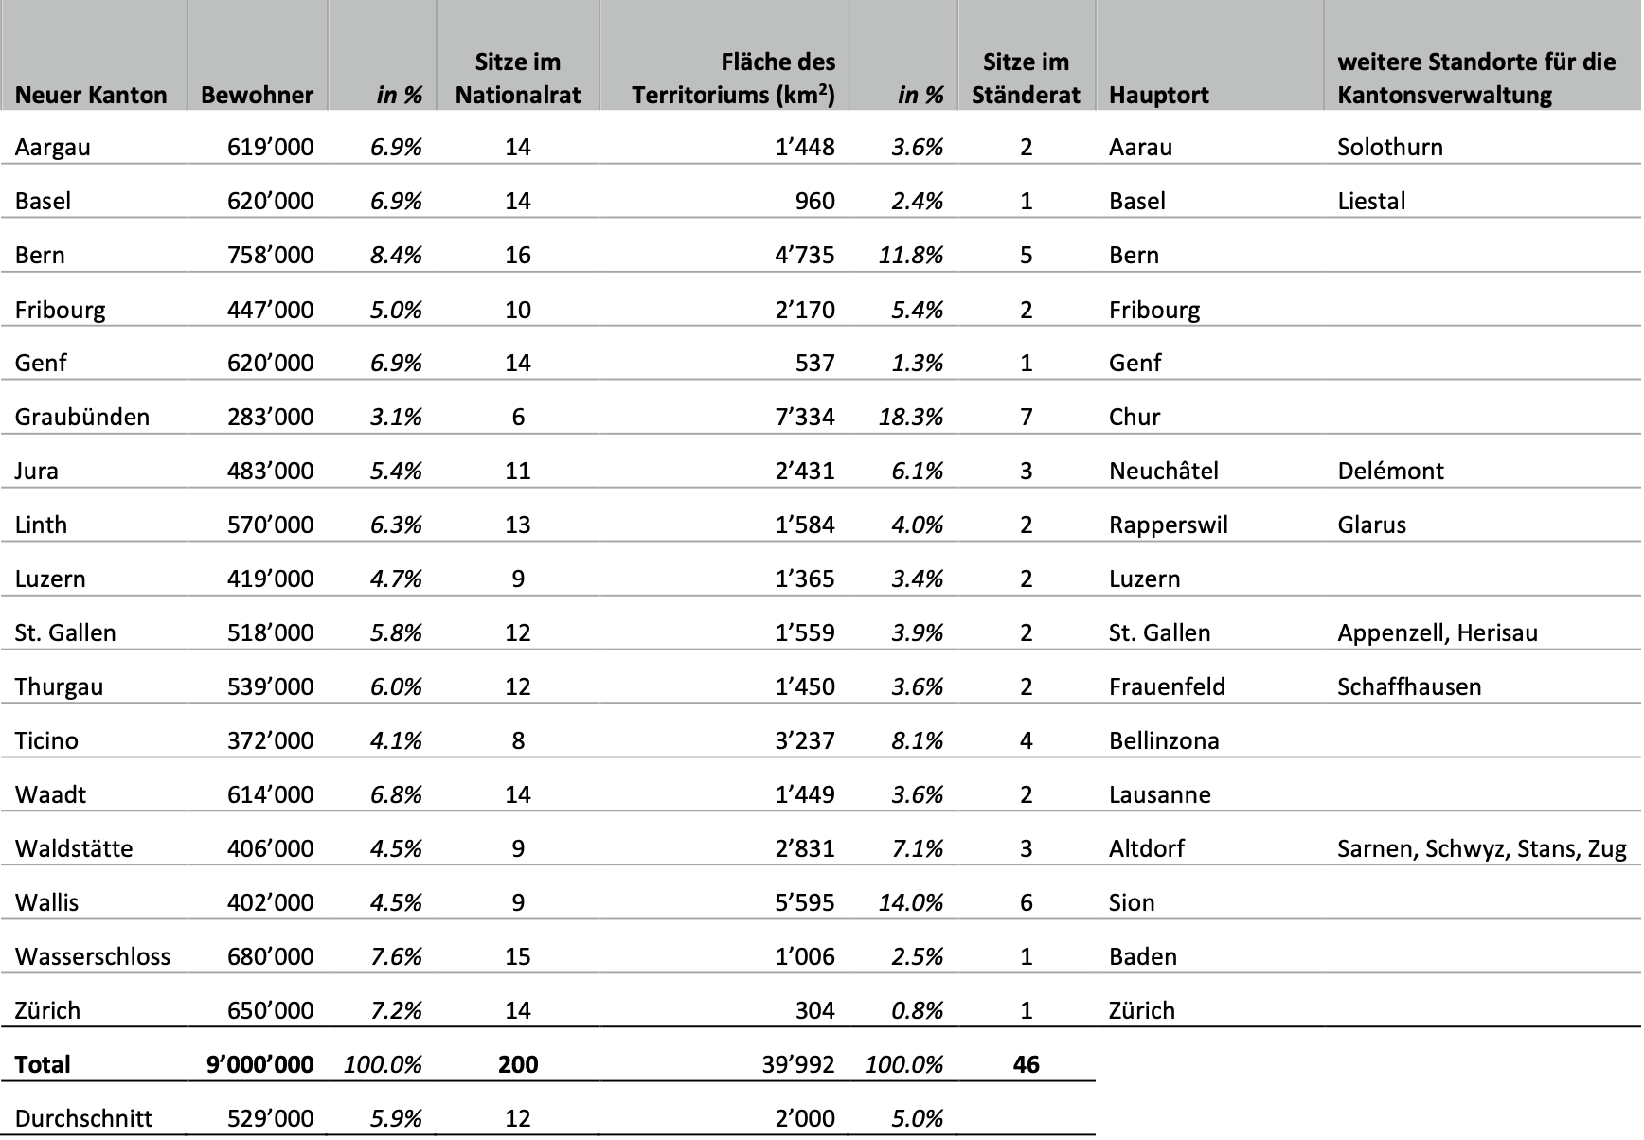Image resolution: width=1644 pixels, height=1140 pixels.
Task: Select the 'Sitze im Nationalrat' header cell
Action: pos(518,79)
